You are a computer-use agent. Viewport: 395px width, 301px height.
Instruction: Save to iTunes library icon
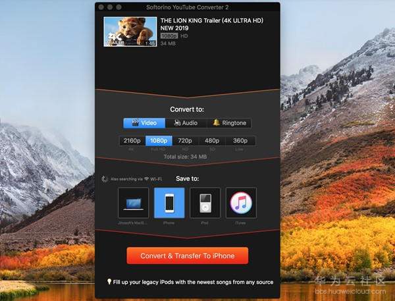point(241,203)
